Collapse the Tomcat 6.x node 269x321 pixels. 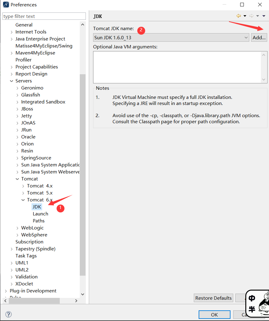23,200
